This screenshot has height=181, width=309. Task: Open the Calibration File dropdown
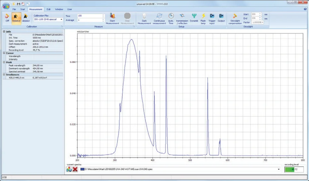point(61,19)
